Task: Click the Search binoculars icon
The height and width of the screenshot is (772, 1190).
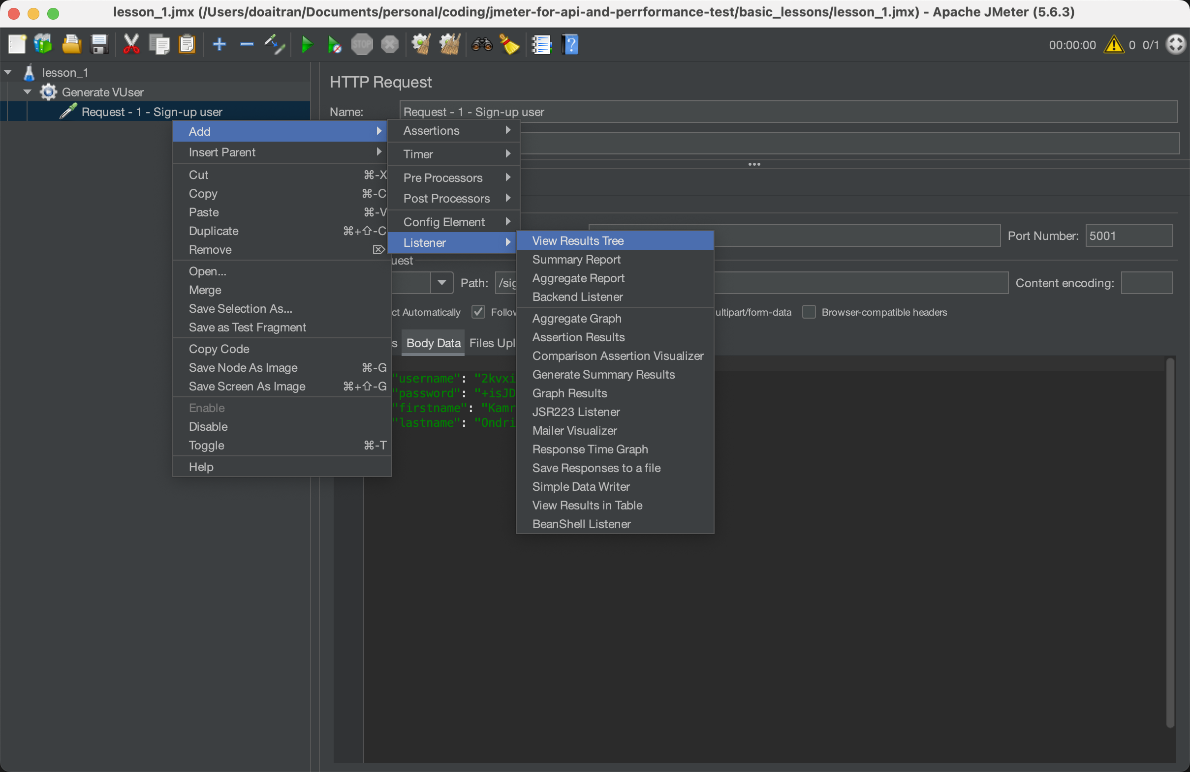Action: 482,44
